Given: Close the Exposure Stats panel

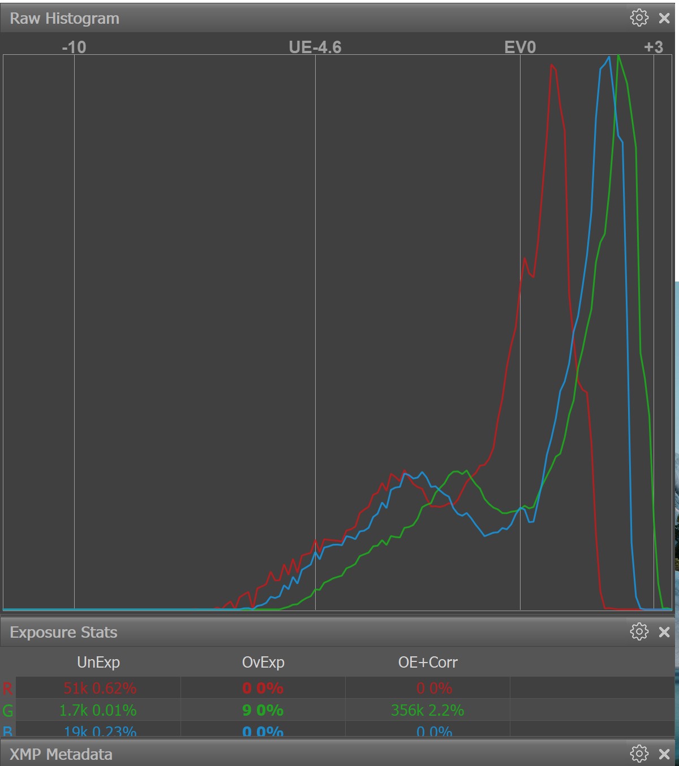Looking at the screenshot, I should click(x=664, y=632).
